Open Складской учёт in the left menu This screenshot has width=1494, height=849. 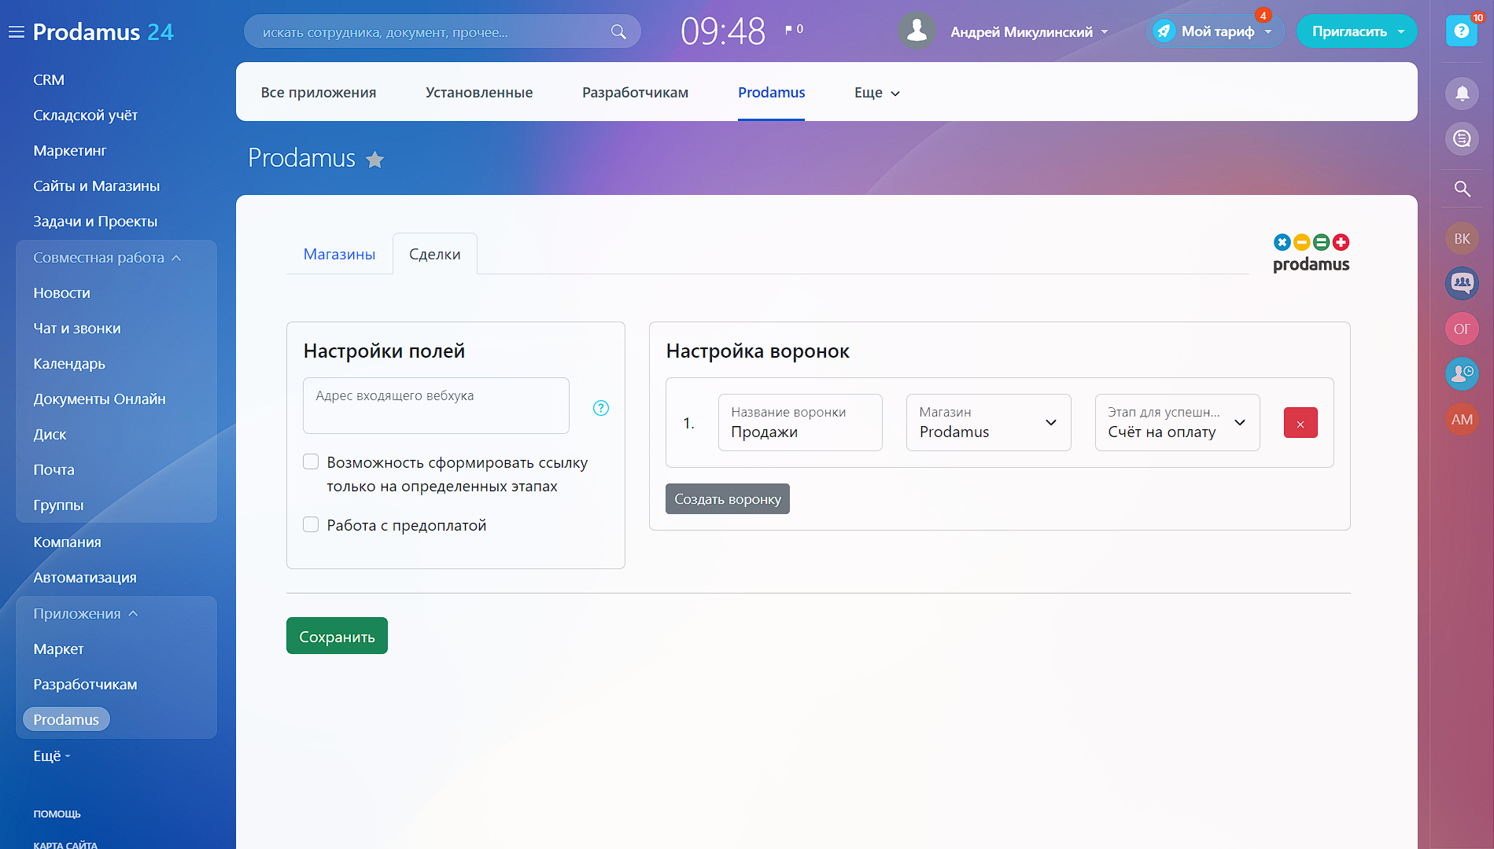[85, 116]
